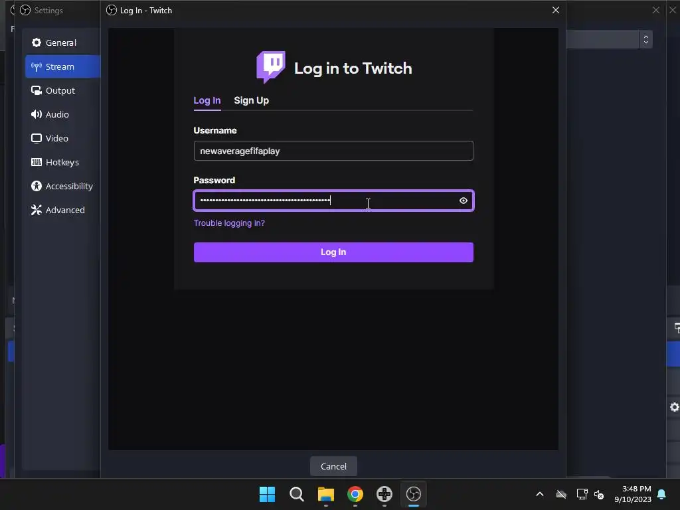Viewport: 680px width, 510px height.
Task: Click the Twitch logo icon
Action: [271, 67]
